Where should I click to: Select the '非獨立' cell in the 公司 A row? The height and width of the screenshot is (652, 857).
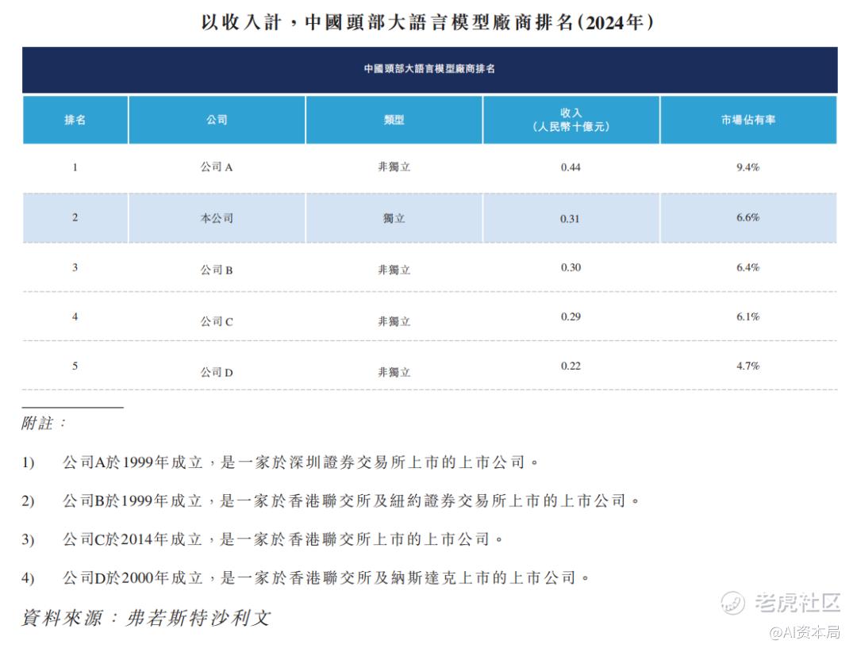[x=394, y=167]
